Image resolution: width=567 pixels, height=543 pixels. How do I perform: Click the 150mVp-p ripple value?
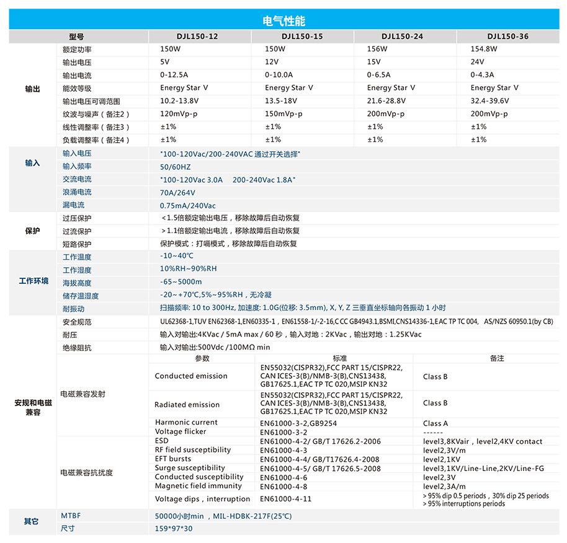click(283, 114)
